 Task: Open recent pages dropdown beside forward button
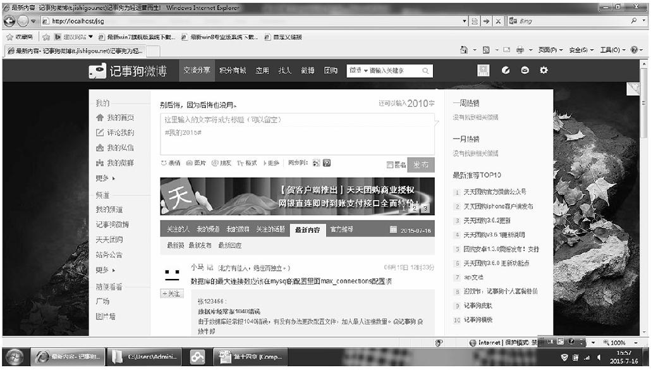pos(33,21)
